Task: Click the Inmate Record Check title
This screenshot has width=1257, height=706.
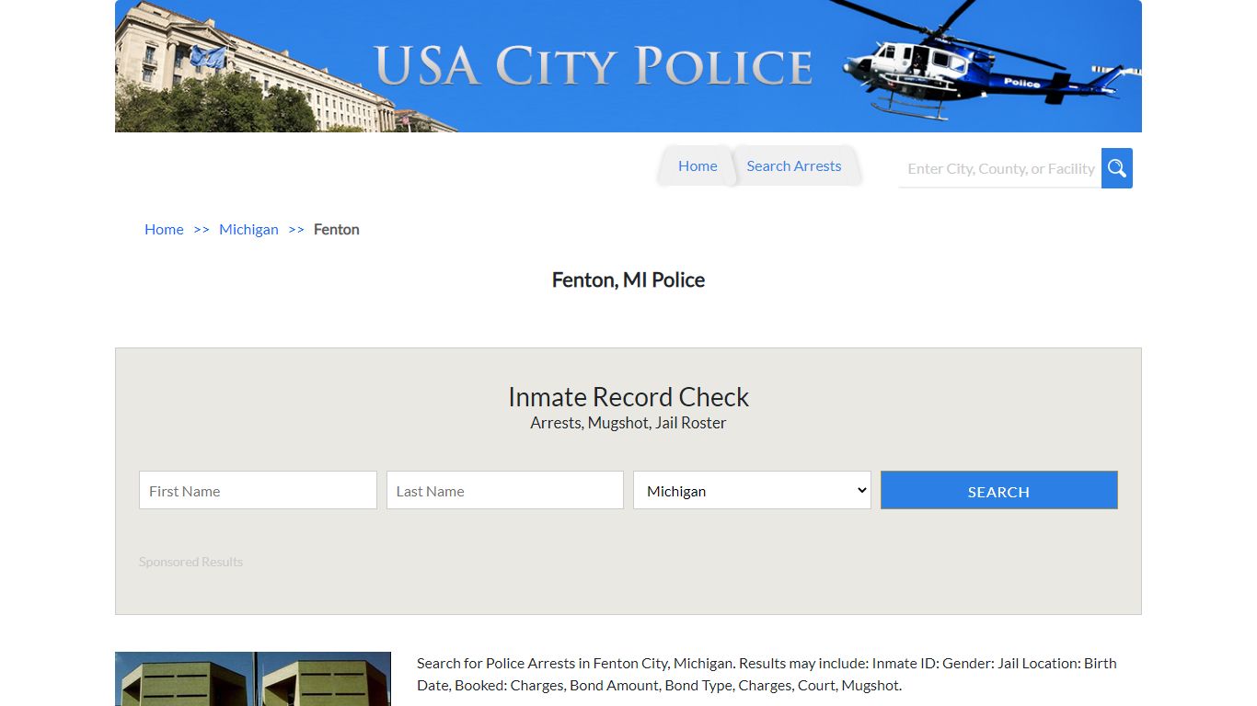Action: (x=628, y=396)
